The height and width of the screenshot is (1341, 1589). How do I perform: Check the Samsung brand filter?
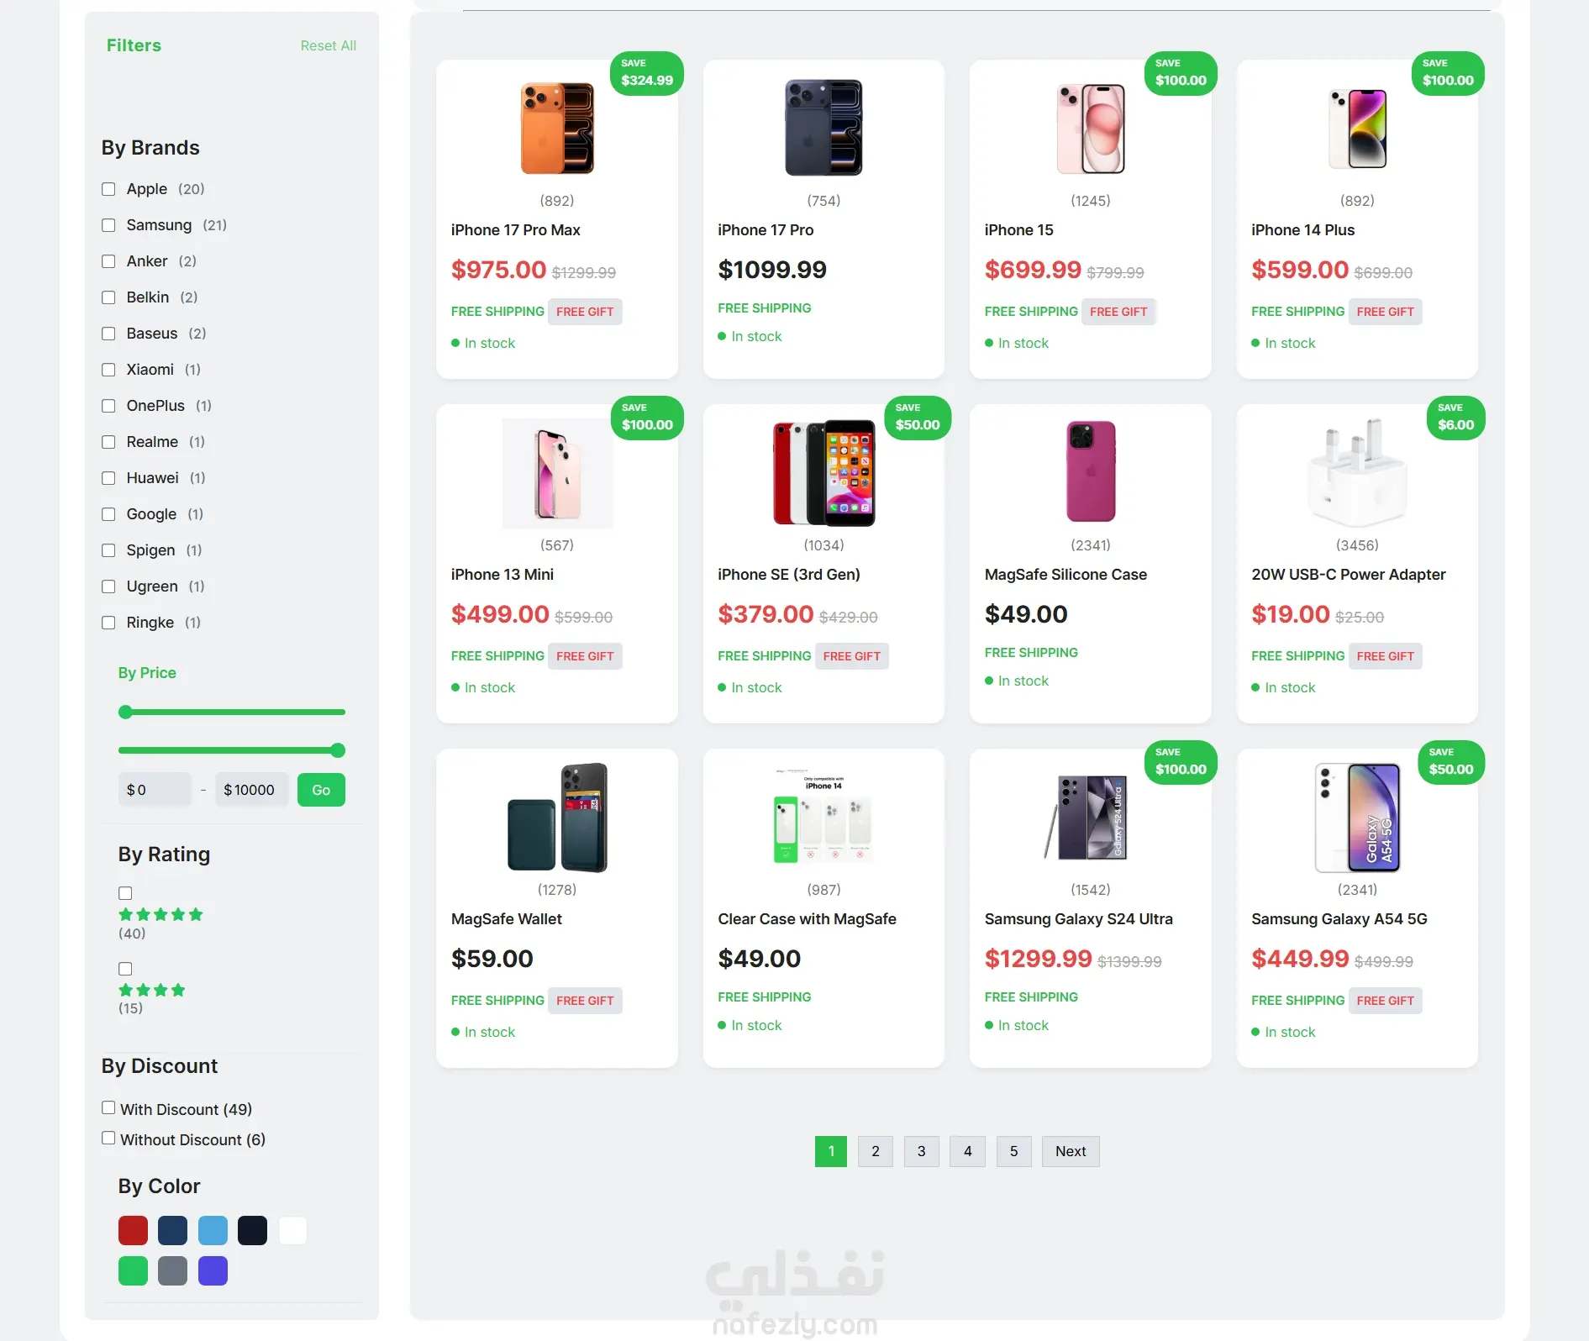click(x=108, y=225)
